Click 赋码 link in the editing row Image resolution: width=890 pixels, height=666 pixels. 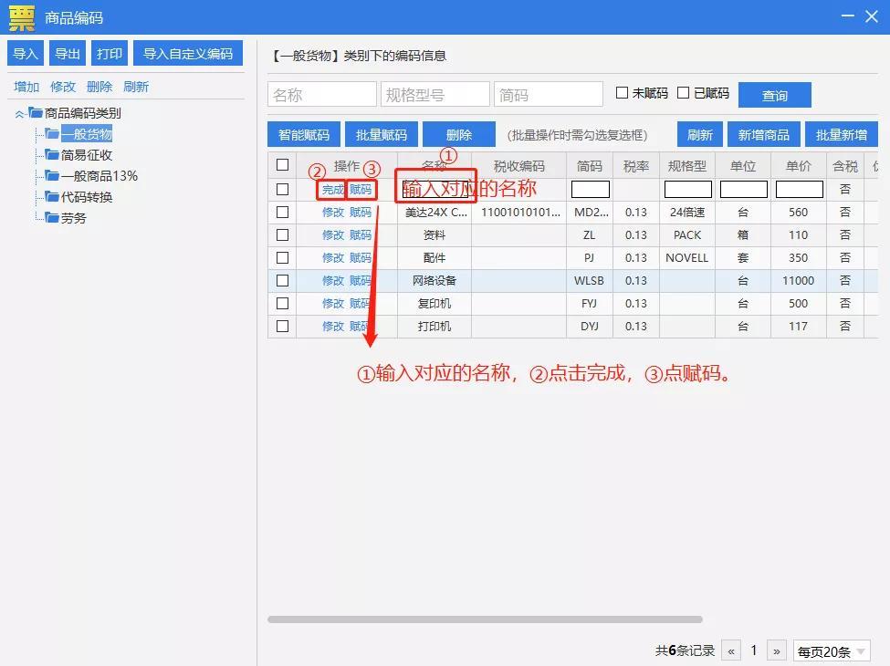click(361, 190)
